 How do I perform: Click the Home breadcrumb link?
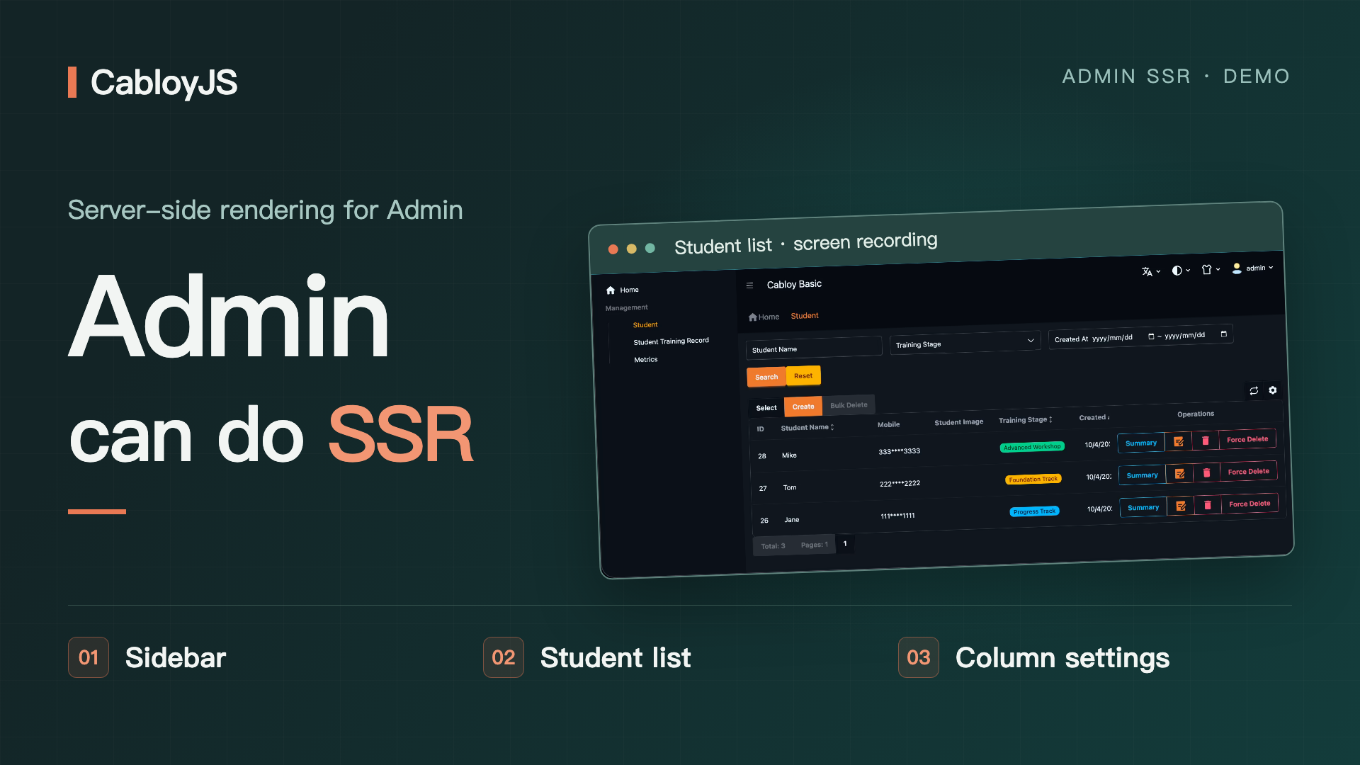click(764, 317)
